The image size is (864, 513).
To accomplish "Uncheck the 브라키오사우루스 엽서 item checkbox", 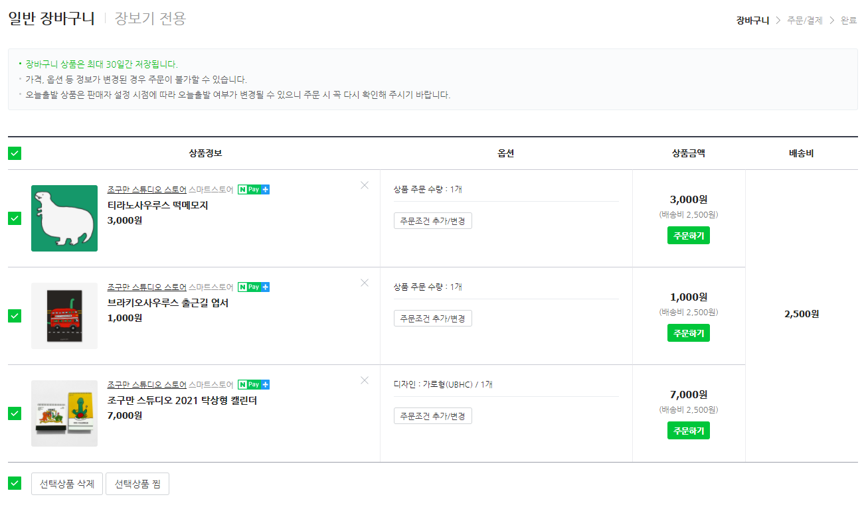I will (x=15, y=316).
